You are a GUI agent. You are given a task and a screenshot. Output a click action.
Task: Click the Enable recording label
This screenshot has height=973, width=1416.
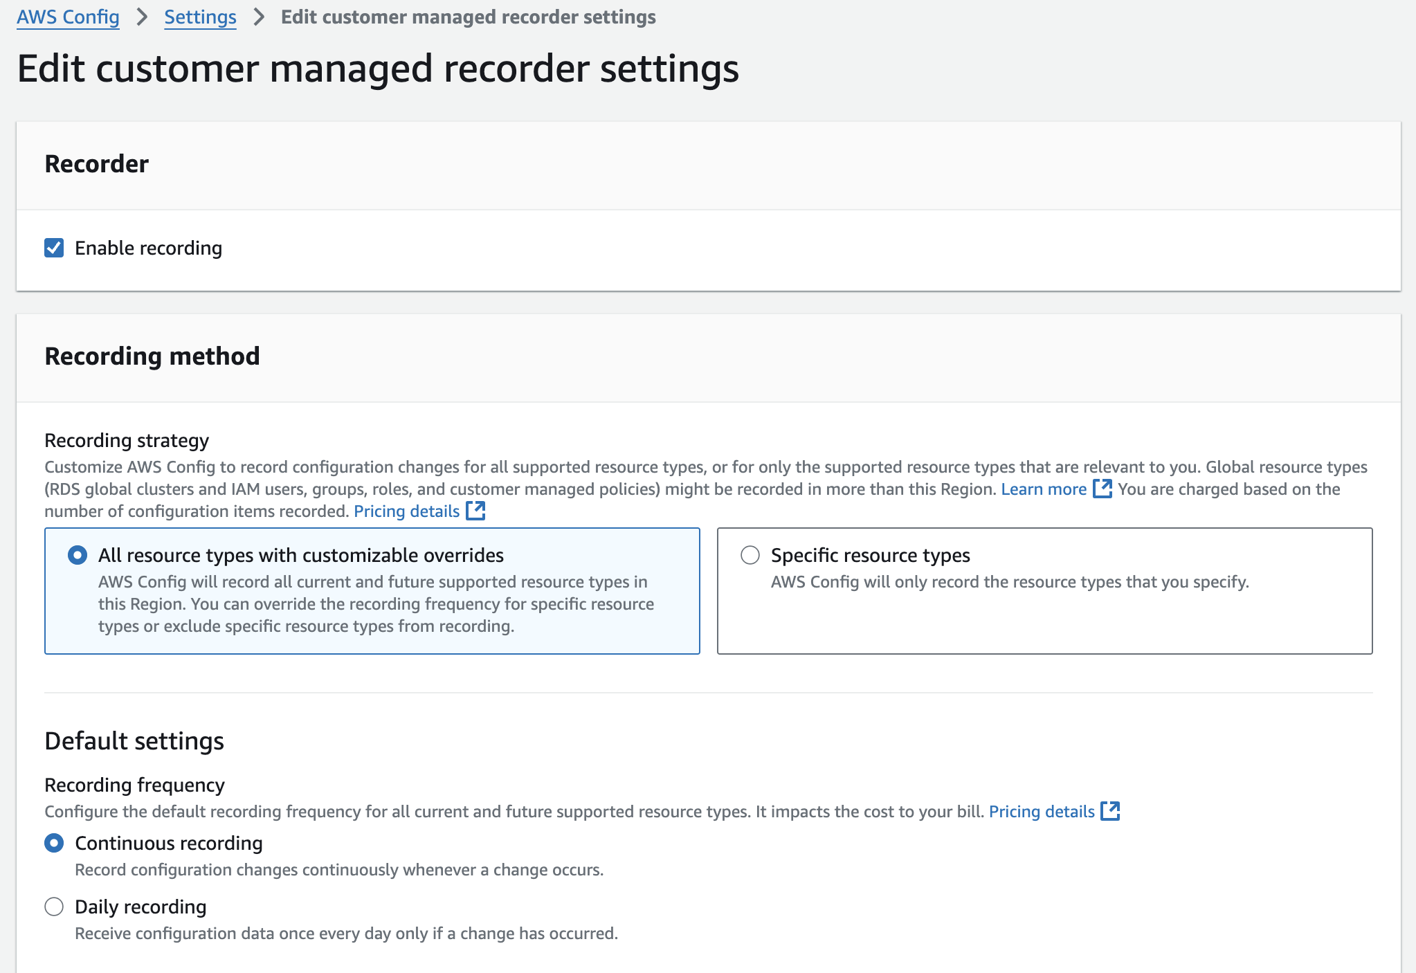[148, 248]
